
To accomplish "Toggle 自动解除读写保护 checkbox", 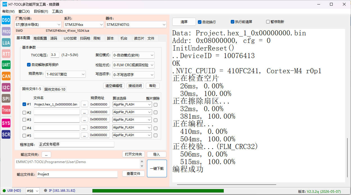I will click(x=29, y=65).
